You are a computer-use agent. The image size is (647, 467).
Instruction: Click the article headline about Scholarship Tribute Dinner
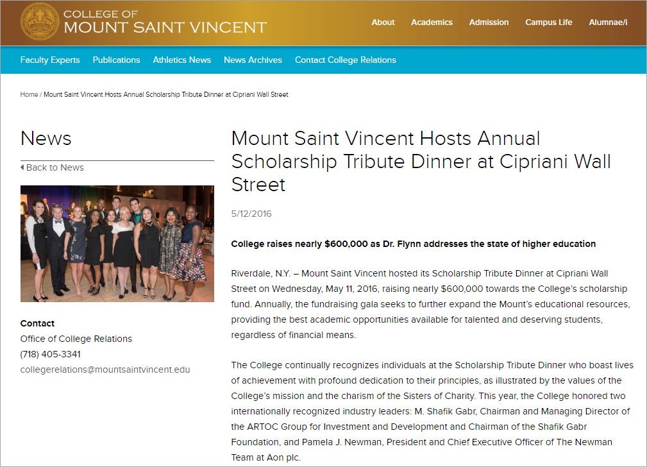point(421,161)
